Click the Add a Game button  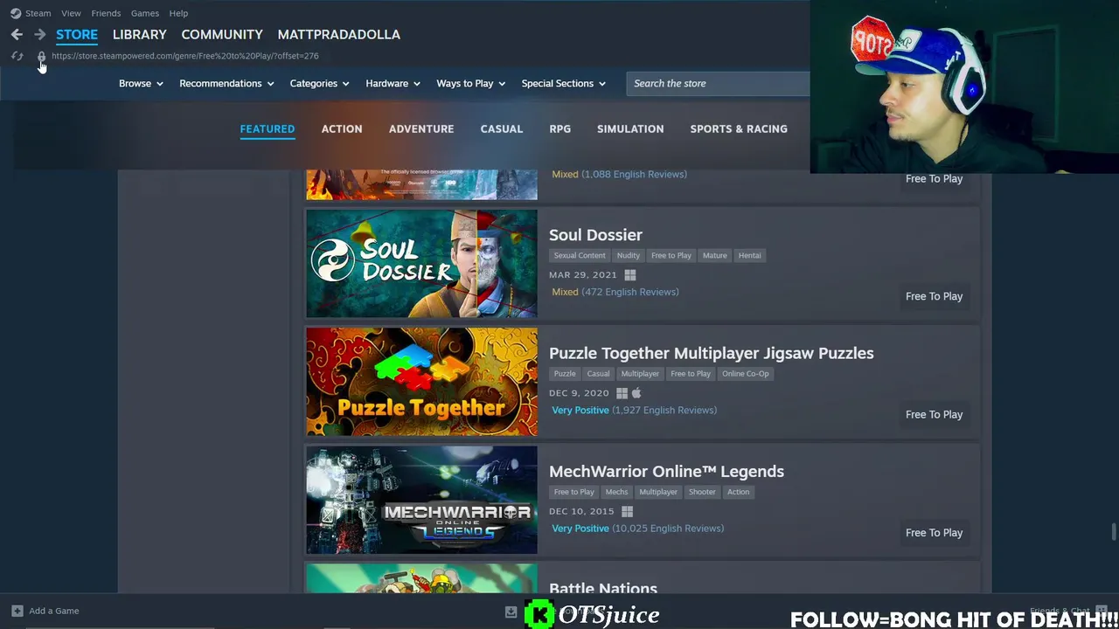[45, 611]
